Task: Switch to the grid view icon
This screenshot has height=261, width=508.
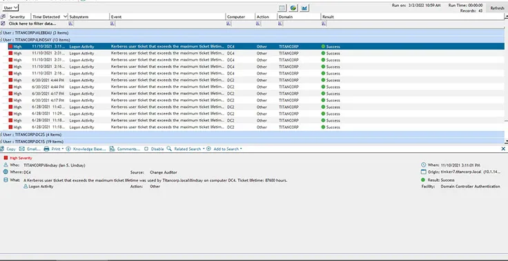Action: coord(282,8)
